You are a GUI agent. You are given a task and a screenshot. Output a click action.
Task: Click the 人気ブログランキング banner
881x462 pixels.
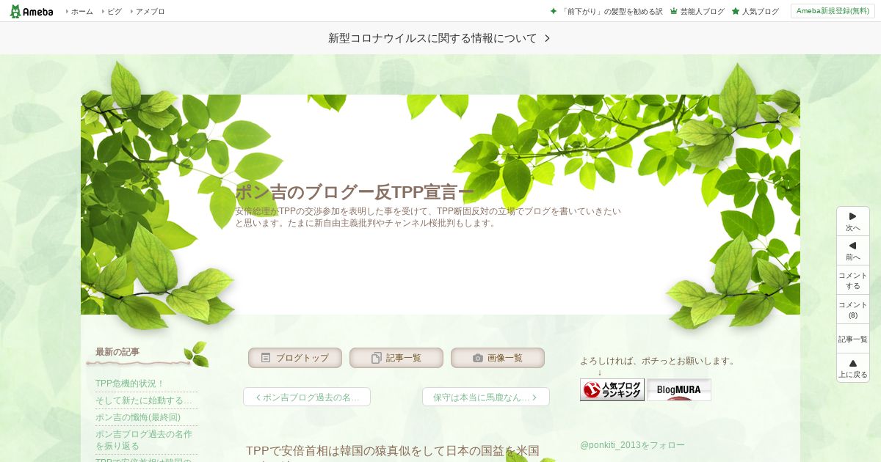pyautogui.click(x=612, y=389)
